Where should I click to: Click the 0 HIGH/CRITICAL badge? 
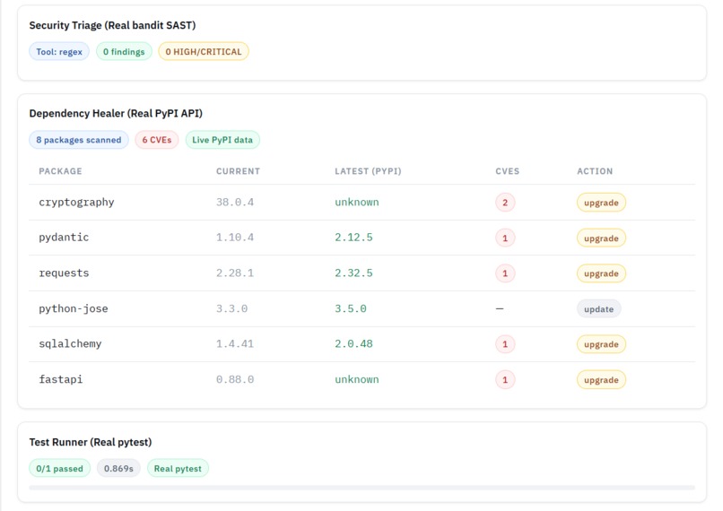tap(204, 52)
